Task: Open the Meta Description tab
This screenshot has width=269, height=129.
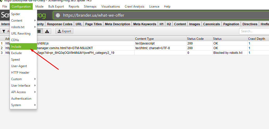Action: tap(117, 24)
